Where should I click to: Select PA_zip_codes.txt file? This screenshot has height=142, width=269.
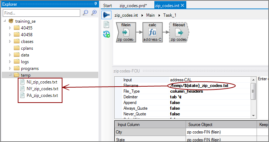click(42, 95)
